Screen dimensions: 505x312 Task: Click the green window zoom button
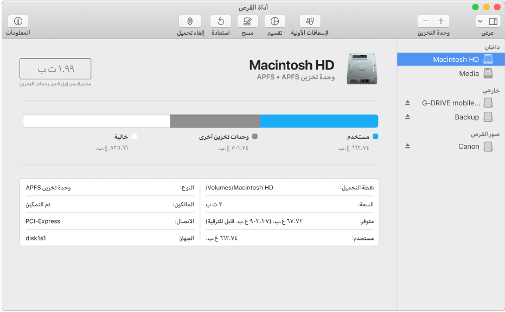click(475, 7)
